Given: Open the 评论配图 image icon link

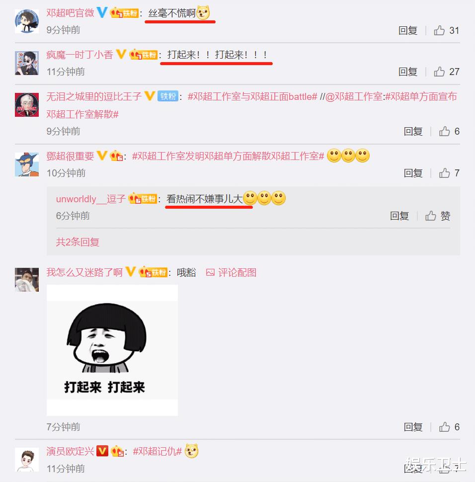Looking at the screenshot, I should coord(231,272).
